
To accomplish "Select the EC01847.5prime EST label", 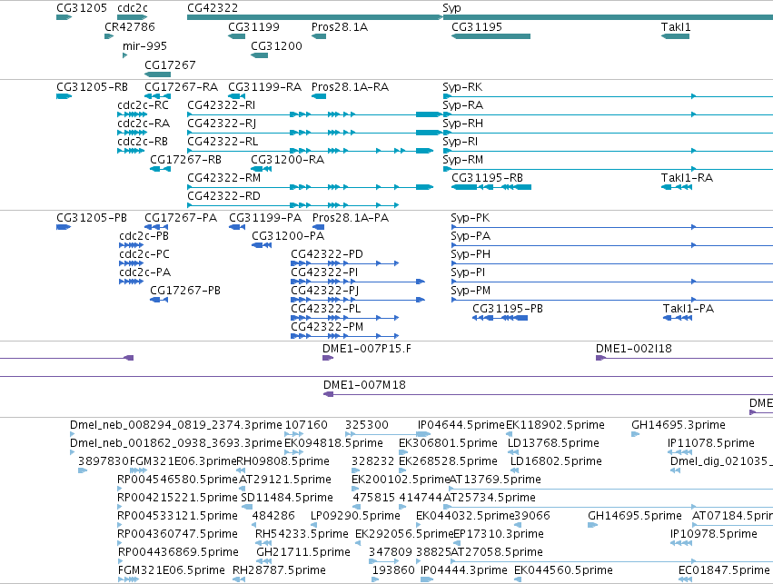I will click(724, 571).
